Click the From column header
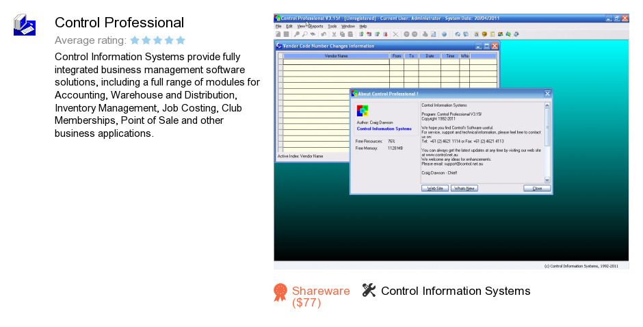 point(397,56)
